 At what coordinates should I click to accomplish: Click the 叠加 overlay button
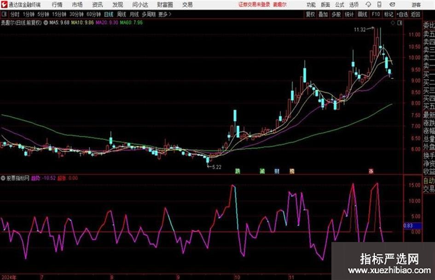point(323,14)
